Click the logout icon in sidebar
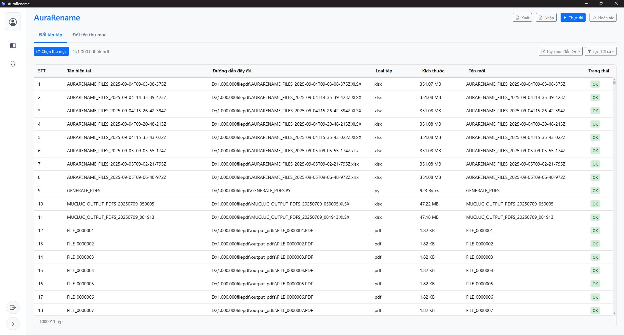Screen dimensions: 624x335 coord(13,307)
